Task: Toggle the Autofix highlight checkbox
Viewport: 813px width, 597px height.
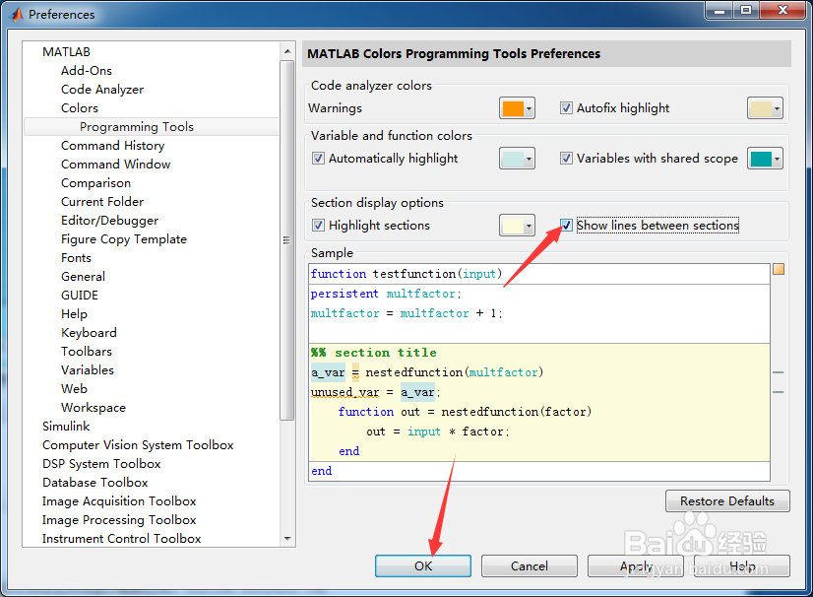Action: 566,108
